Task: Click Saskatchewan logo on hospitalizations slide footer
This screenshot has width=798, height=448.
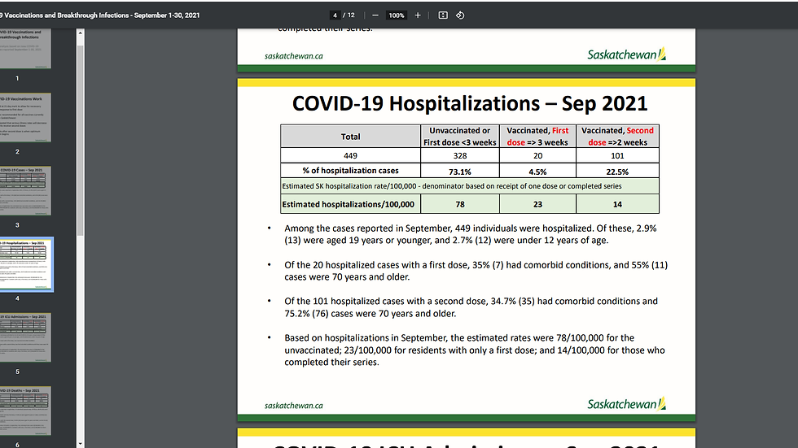Action: coord(626,404)
